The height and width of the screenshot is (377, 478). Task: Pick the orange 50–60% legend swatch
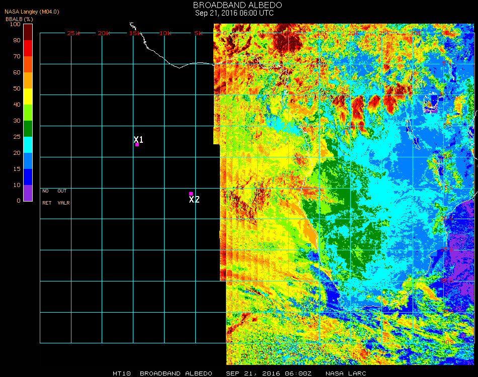tap(28, 80)
